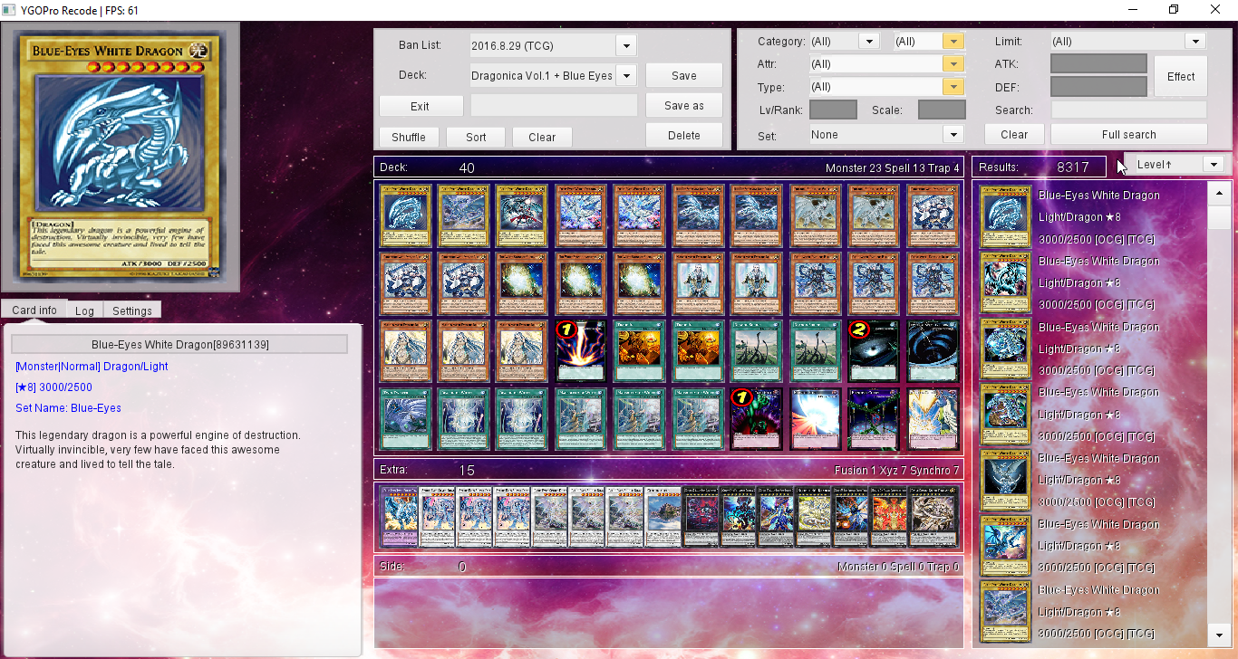1238x659 pixels.
Task: Clear the search filters beside Full search
Action: click(1014, 135)
